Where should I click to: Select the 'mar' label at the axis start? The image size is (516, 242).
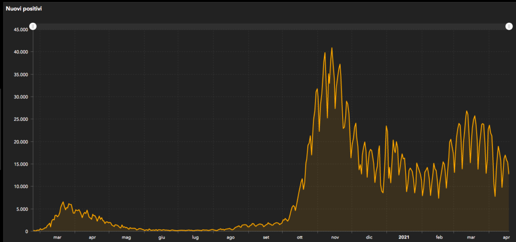click(x=57, y=237)
